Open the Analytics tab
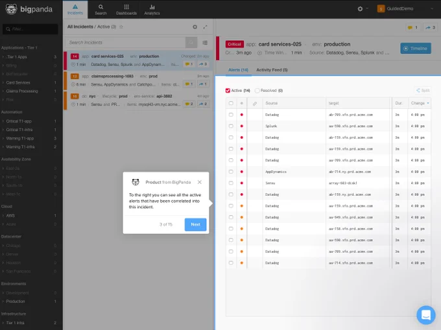This screenshot has width=441, height=330. (152, 10)
